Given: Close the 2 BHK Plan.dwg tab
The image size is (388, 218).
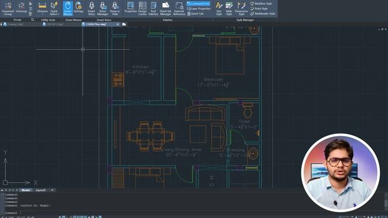Looking at the screenshot, I should click(118, 24).
